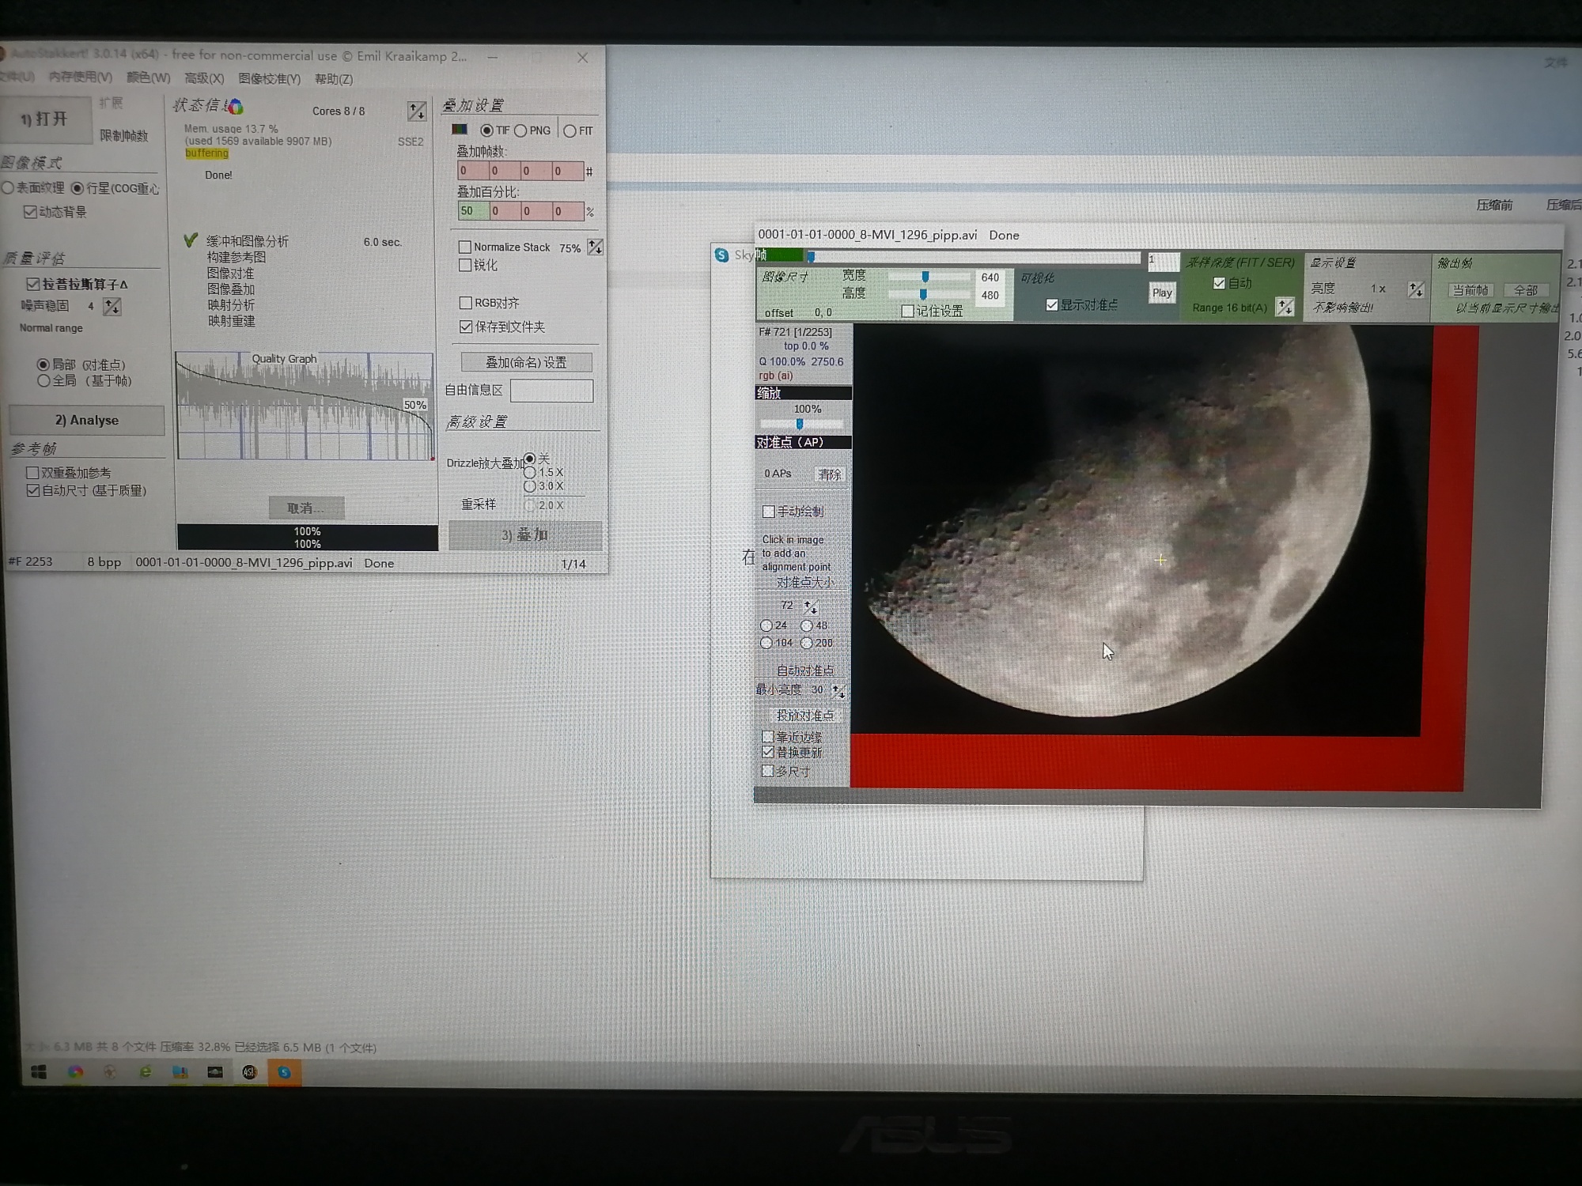Screen dimensions: 1582x1186
Task: Select global frame-based quality (全局)
Action: 44,380
